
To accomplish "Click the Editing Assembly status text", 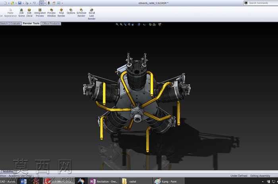I will (x=260, y=176).
